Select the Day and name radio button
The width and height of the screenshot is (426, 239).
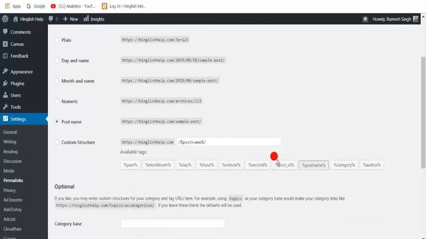(57, 60)
